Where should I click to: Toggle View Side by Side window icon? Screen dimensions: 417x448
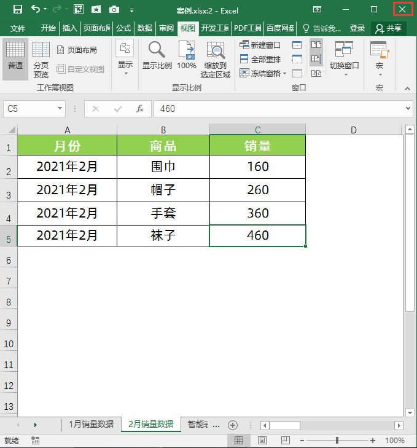316,45
